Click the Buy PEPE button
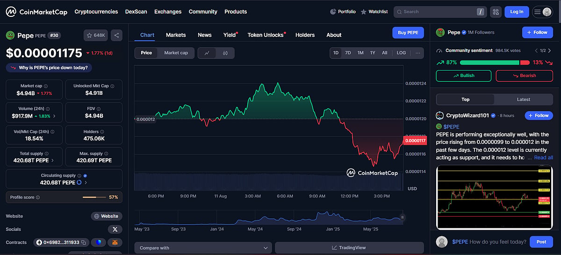 point(408,33)
